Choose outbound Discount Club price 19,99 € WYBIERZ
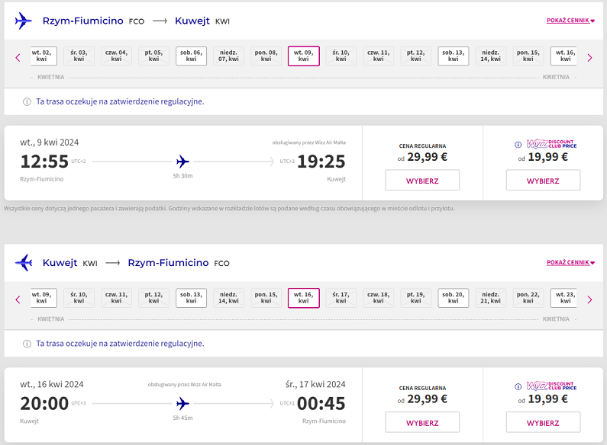Screen dimensions: 607x445 pyautogui.click(x=543, y=181)
